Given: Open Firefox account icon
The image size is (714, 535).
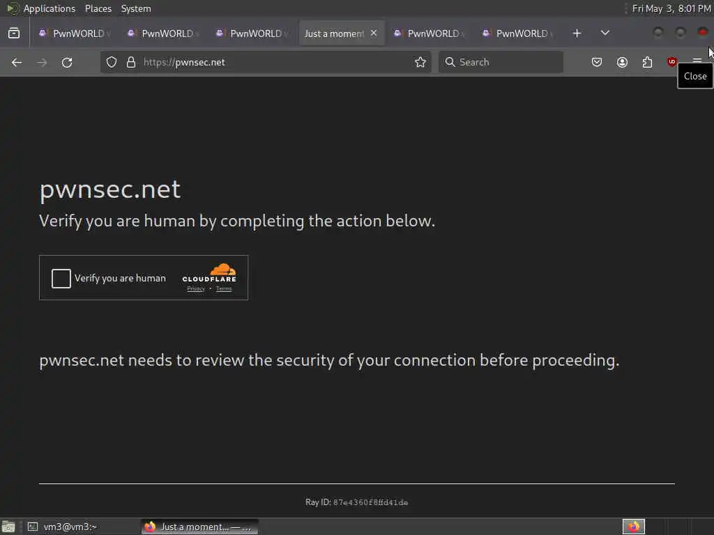Looking at the screenshot, I should 622,62.
